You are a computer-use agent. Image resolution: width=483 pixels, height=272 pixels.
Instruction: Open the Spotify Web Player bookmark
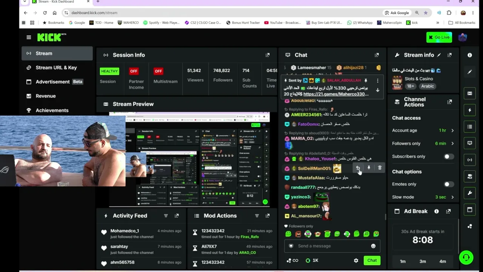(161, 23)
